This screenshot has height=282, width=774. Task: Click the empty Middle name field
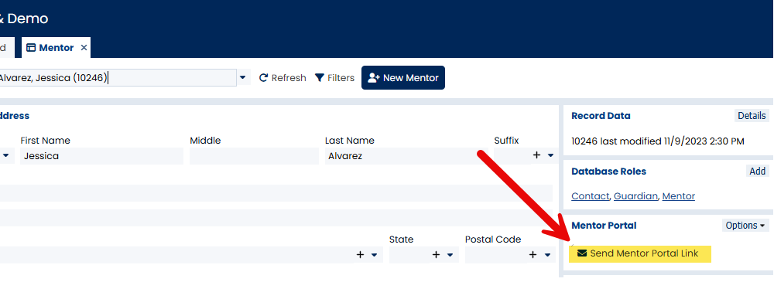(x=254, y=156)
